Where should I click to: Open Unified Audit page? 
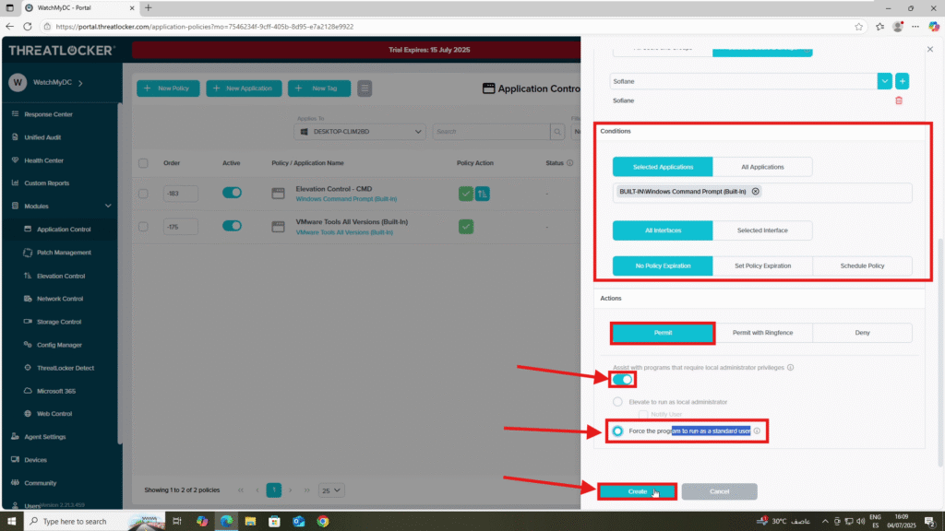click(x=42, y=137)
